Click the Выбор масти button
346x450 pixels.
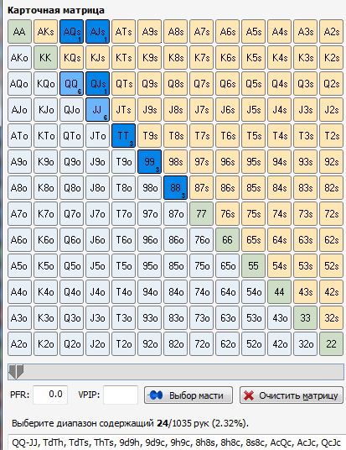pyautogui.click(x=188, y=395)
